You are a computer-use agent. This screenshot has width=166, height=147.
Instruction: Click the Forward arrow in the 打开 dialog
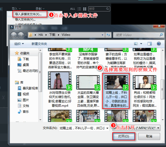(21, 35)
